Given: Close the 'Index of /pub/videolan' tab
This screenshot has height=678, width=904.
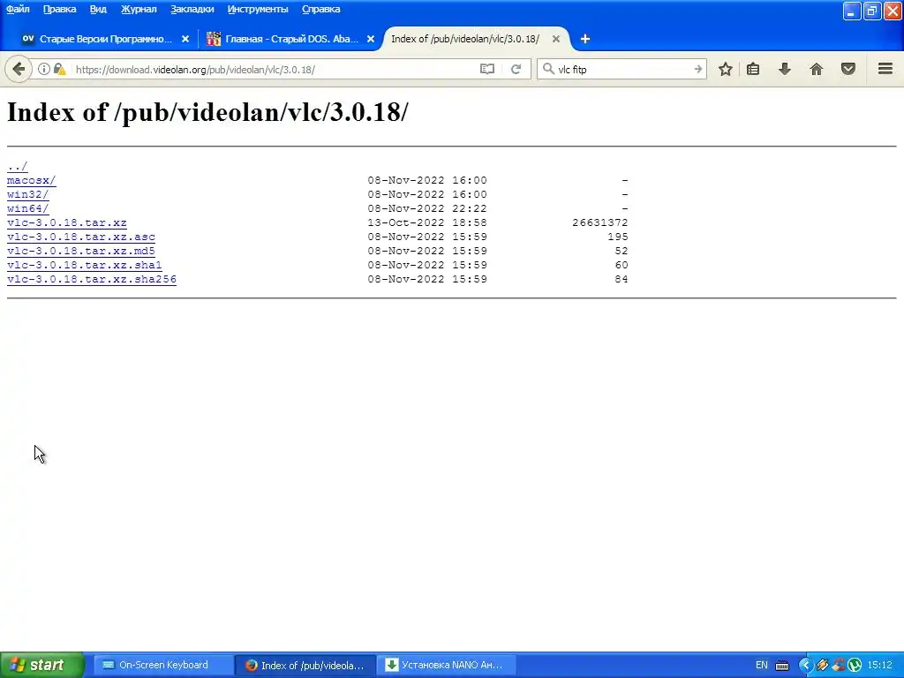Looking at the screenshot, I should pos(556,39).
